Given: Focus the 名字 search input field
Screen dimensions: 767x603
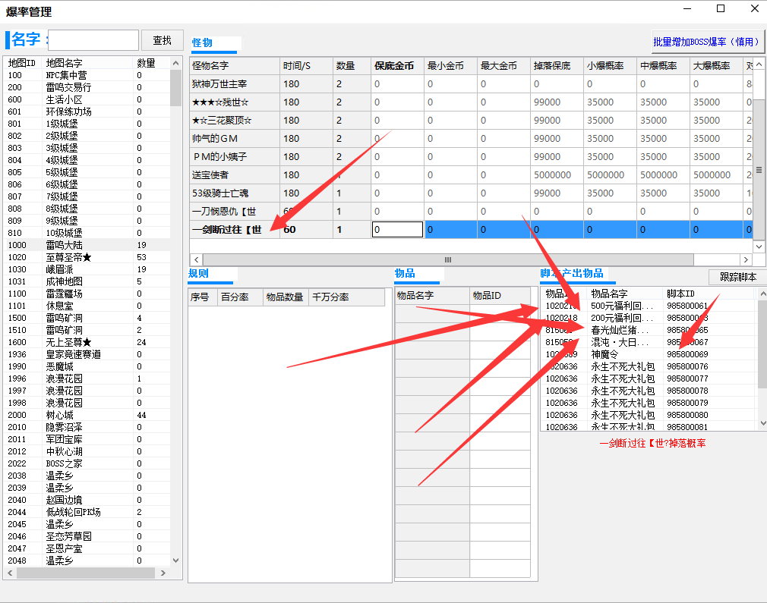Looking at the screenshot, I should point(93,40).
